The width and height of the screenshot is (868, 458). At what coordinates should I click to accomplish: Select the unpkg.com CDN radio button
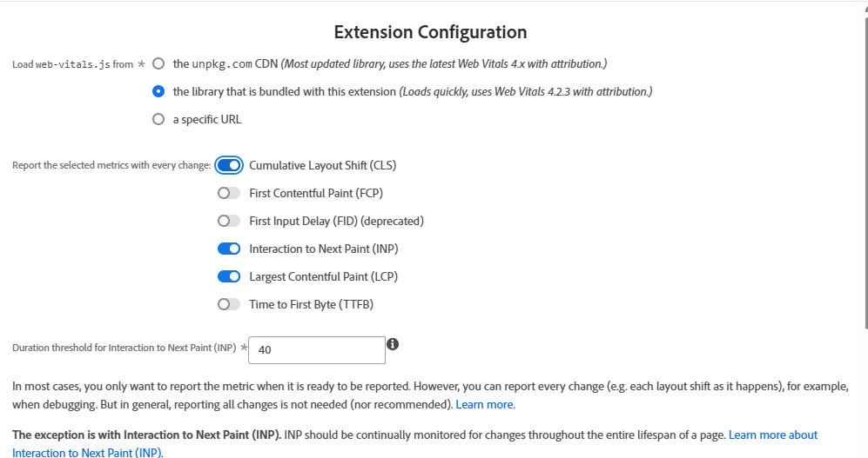158,63
